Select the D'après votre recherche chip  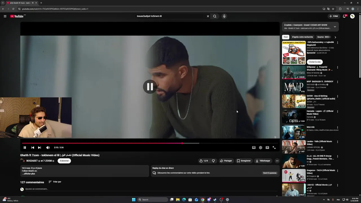[x=302, y=37]
